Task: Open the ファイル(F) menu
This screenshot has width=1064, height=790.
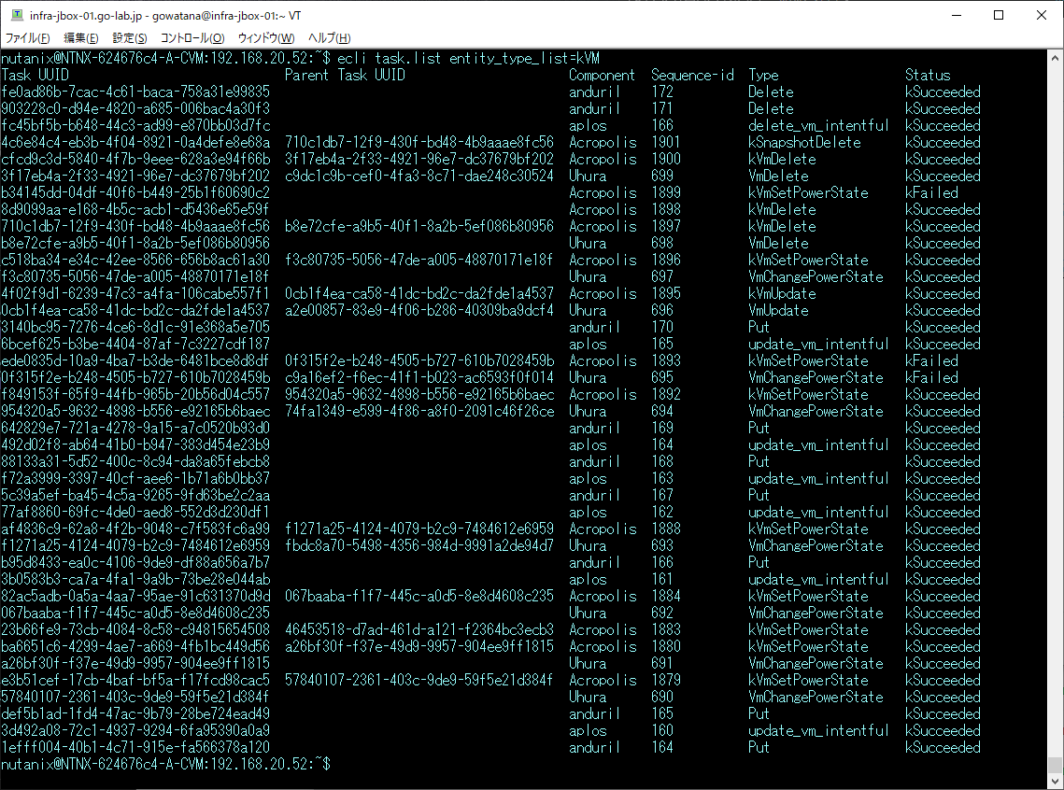Action: pos(28,38)
